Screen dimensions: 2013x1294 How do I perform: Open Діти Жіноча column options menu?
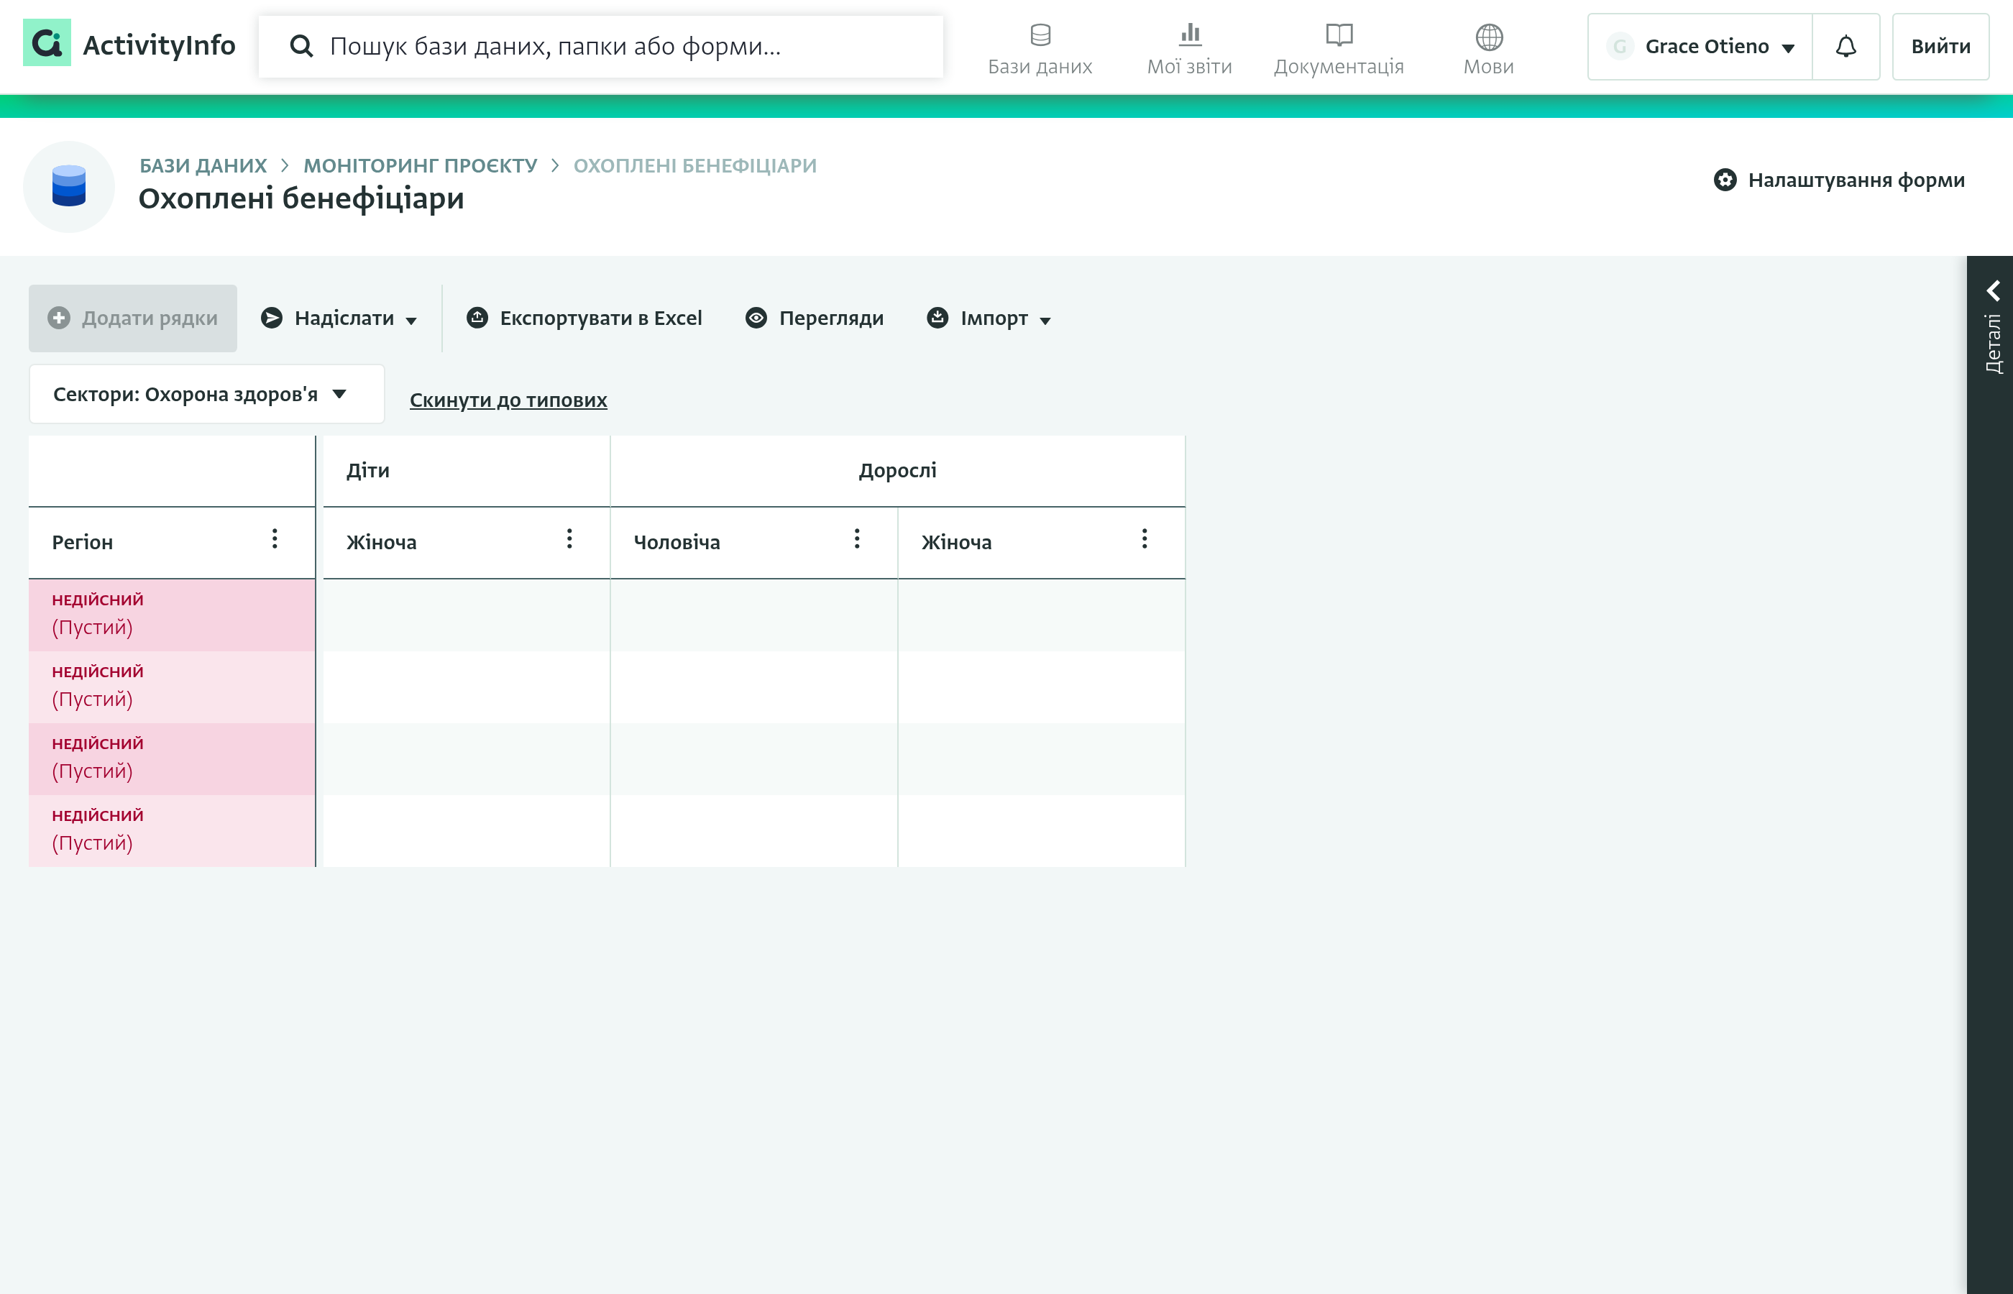(569, 538)
